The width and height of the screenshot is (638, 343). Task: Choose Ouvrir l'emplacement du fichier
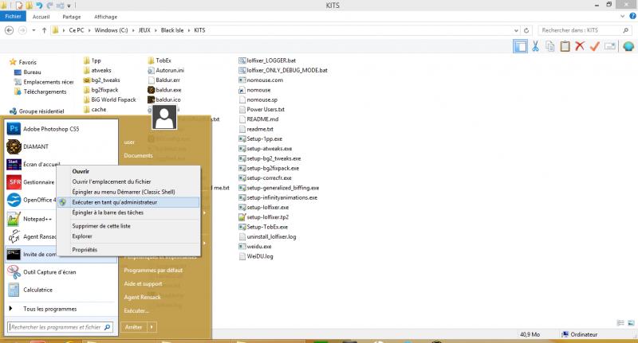pos(128,181)
